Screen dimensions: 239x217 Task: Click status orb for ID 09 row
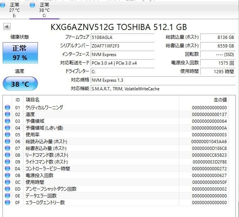pos(7,162)
